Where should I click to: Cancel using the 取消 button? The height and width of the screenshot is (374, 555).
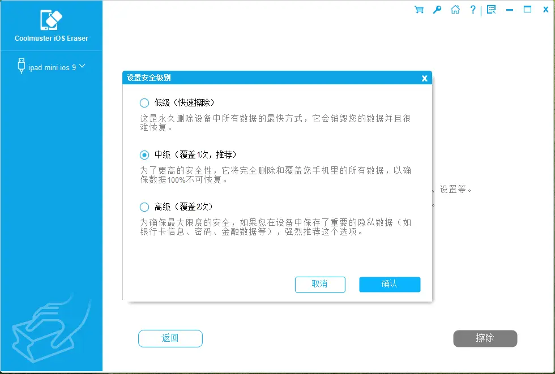[x=320, y=285]
